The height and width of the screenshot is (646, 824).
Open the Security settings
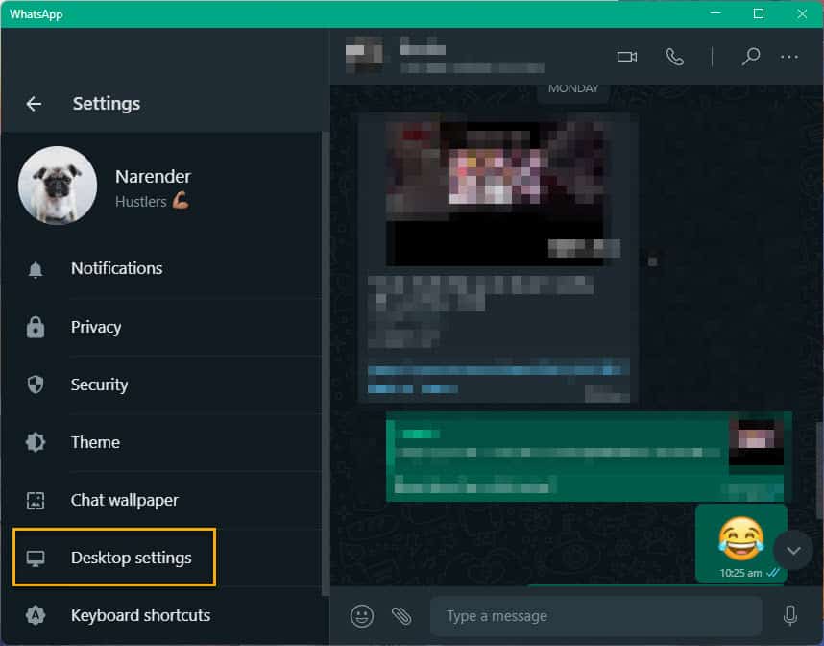tap(160, 385)
